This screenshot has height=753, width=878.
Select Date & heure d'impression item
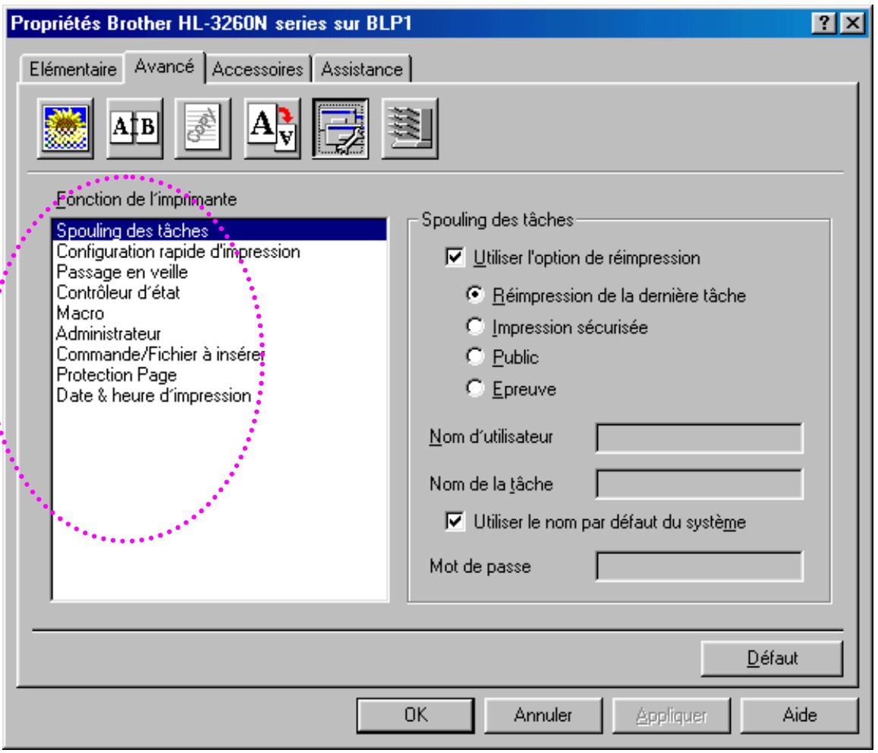[x=219, y=395]
